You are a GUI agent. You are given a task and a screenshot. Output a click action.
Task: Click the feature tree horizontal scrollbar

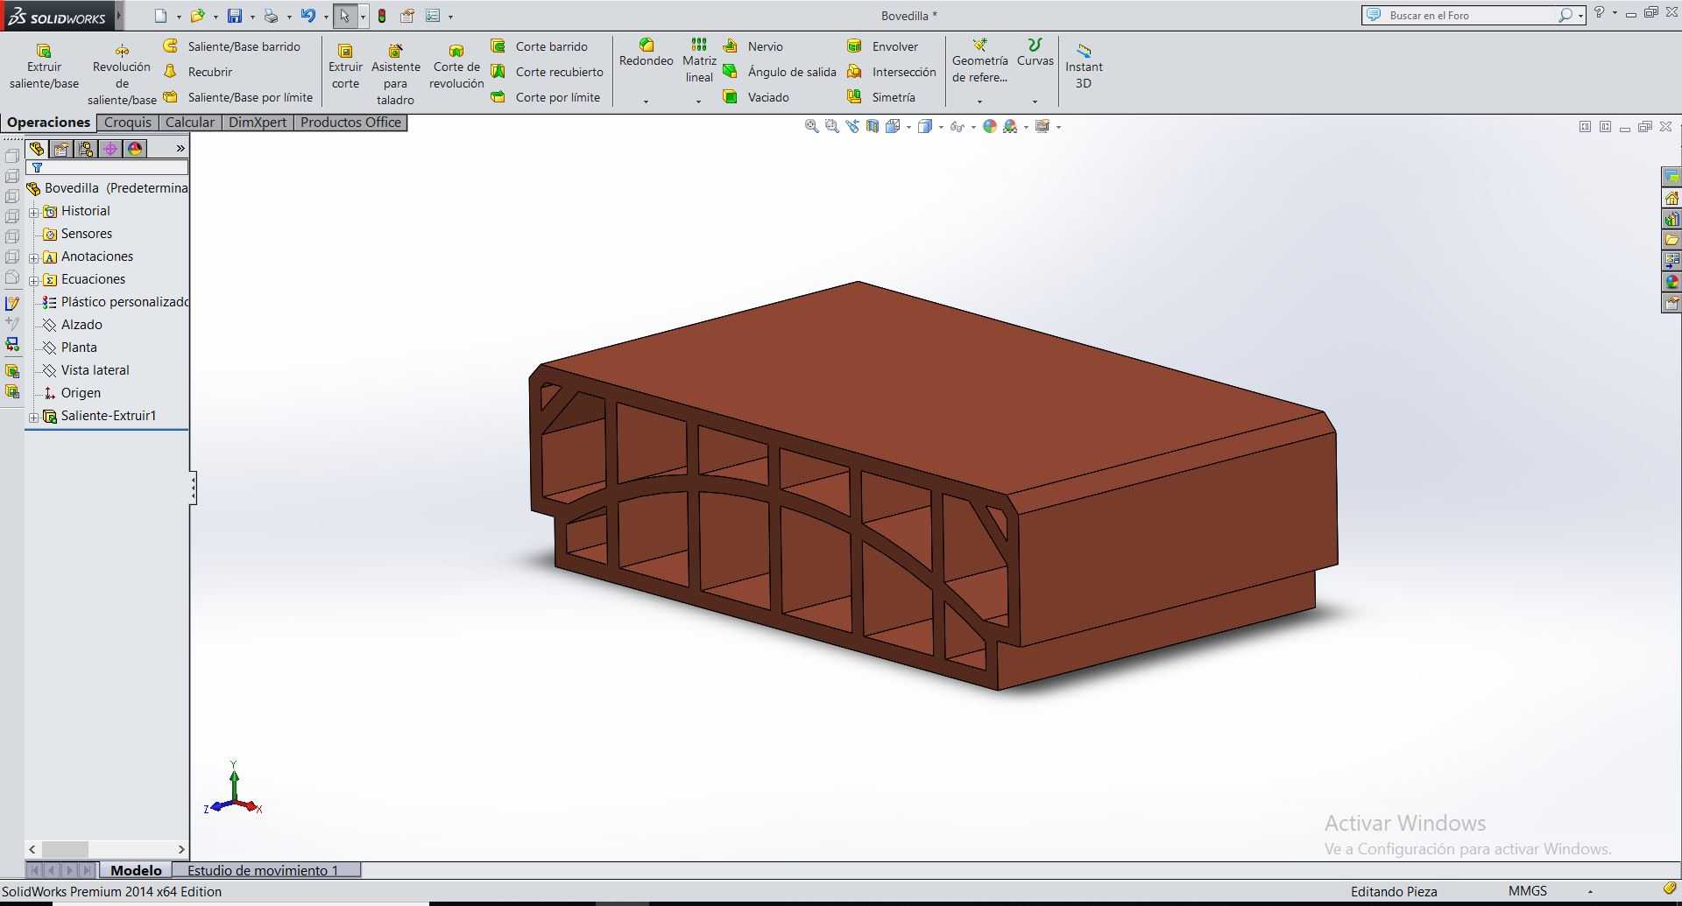click(107, 849)
